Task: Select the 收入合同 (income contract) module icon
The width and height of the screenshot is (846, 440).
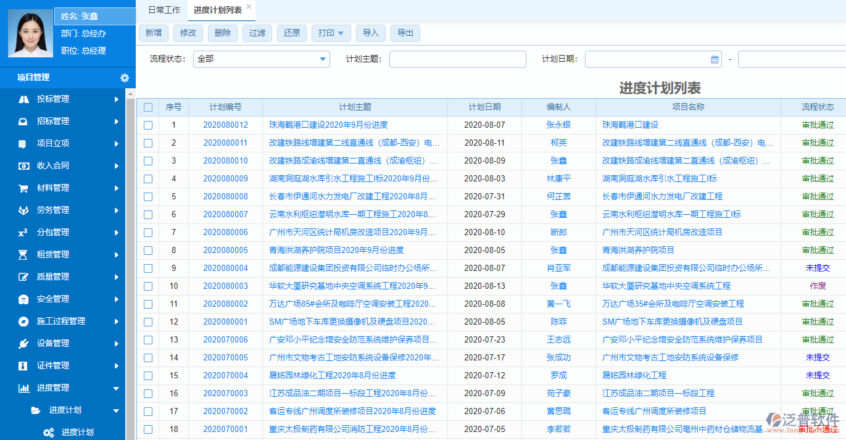Action: (x=23, y=165)
